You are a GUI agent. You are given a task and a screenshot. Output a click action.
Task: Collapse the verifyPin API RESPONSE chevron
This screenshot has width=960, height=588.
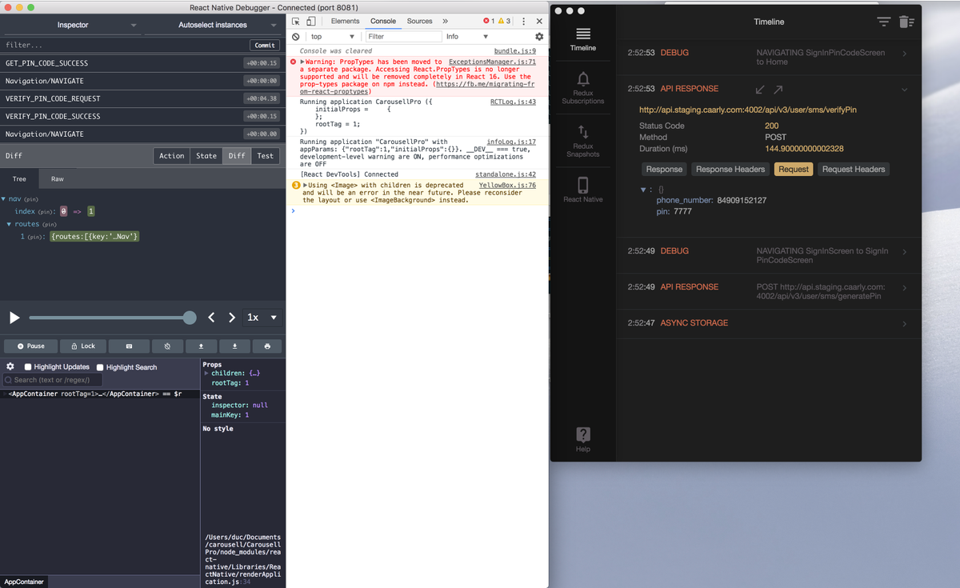(x=905, y=89)
